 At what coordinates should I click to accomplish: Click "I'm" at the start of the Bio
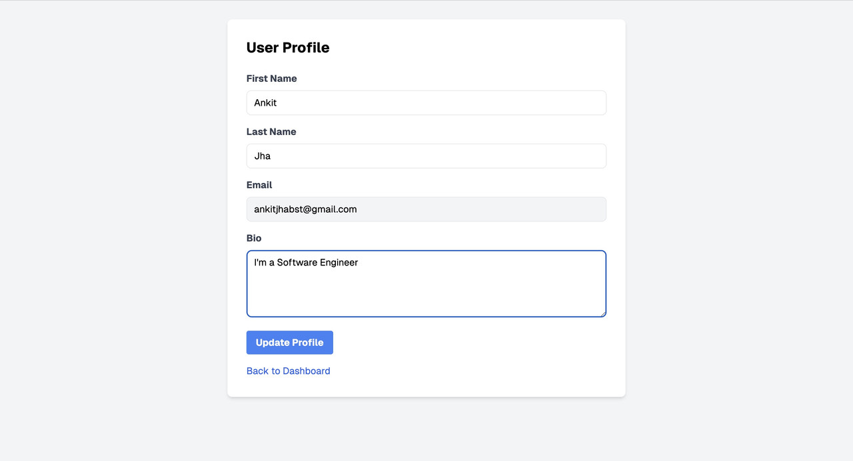[x=260, y=263]
